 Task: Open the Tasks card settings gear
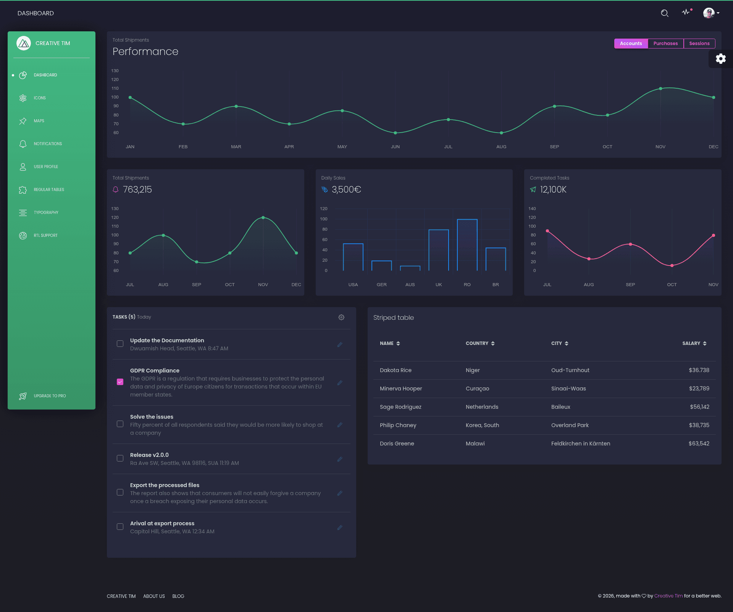[341, 317]
